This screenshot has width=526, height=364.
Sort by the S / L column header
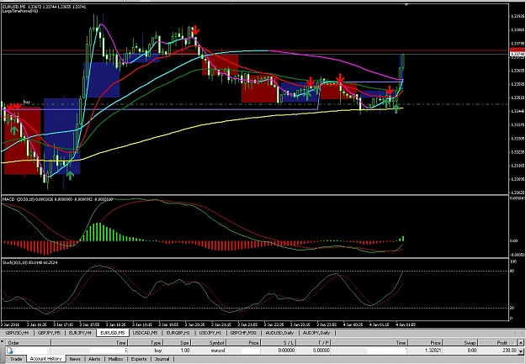click(x=279, y=342)
